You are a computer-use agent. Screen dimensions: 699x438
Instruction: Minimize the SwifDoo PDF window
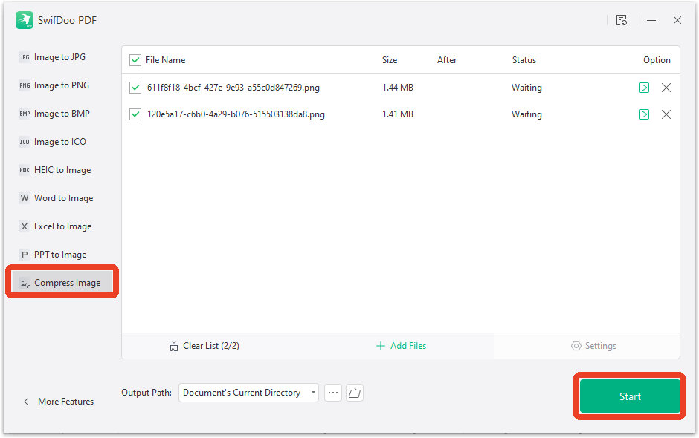[x=651, y=20]
